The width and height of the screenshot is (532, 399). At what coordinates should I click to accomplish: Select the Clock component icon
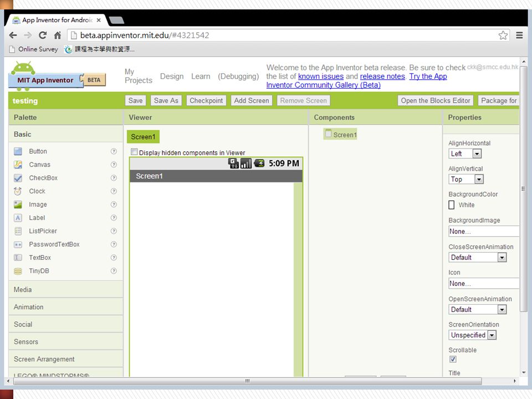pyautogui.click(x=18, y=191)
